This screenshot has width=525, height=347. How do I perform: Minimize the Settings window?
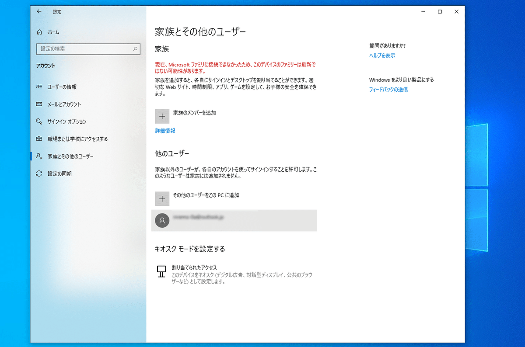tap(422, 12)
